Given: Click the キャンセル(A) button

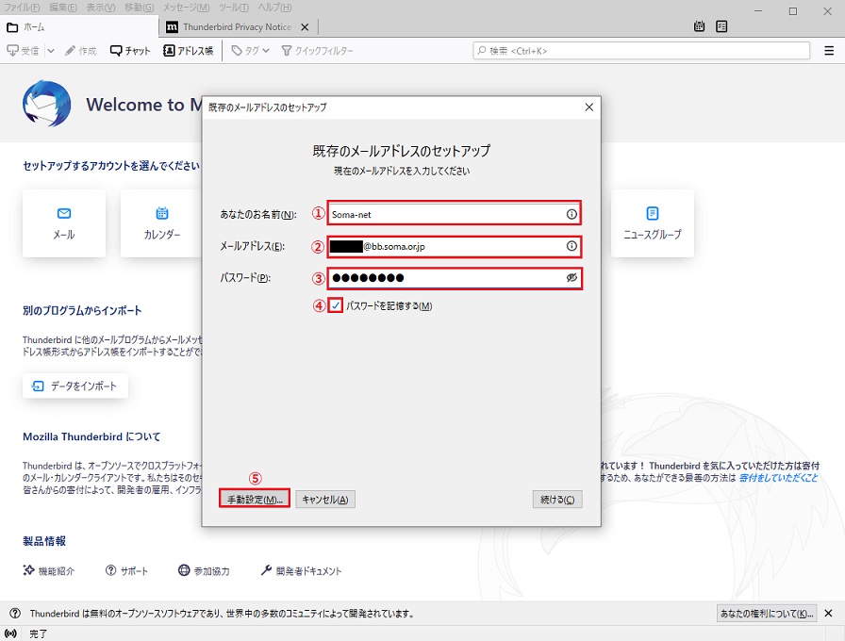Looking at the screenshot, I should [325, 500].
